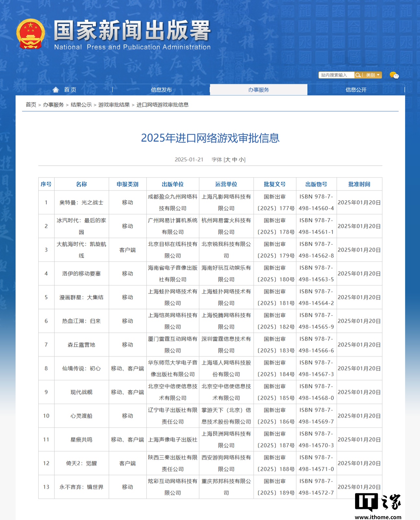Click publisher 广州网易计算机系统有限公司

pyautogui.click(x=173, y=226)
